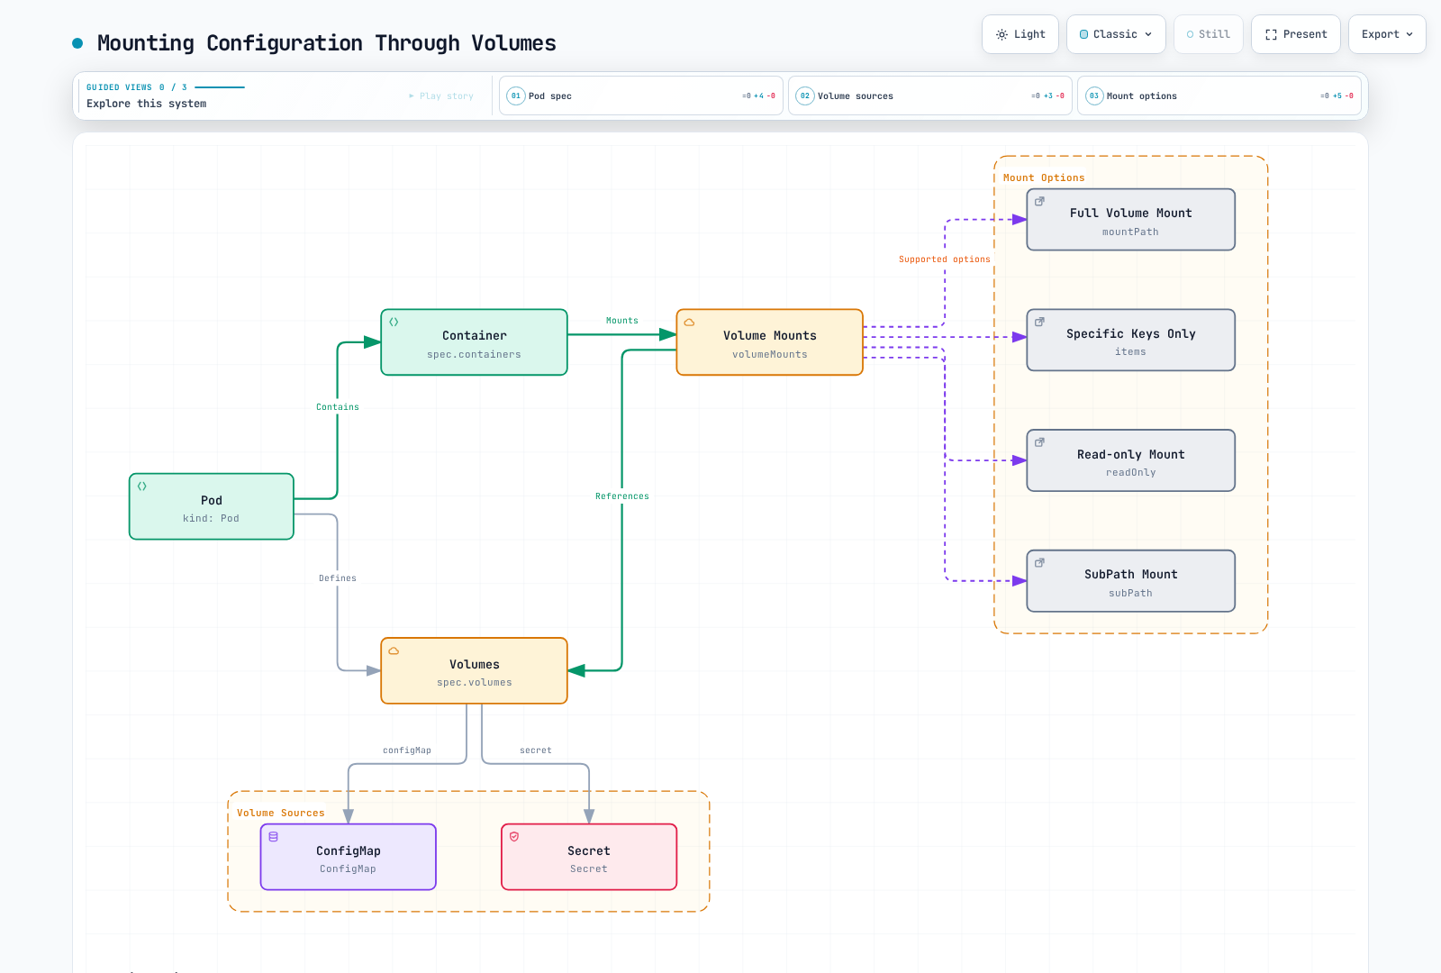Screen dimensions: 1441x973
Task: Select the Volume Mounts node
Action: [x=770, y=342]
